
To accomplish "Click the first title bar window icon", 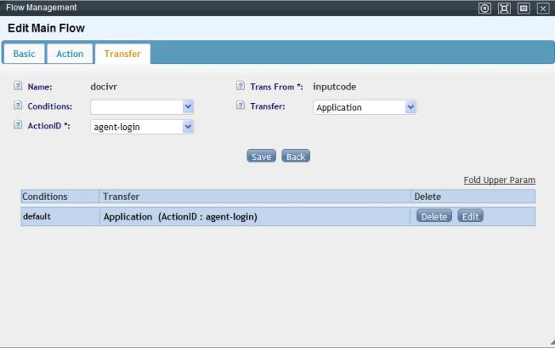I will (484, 8).
